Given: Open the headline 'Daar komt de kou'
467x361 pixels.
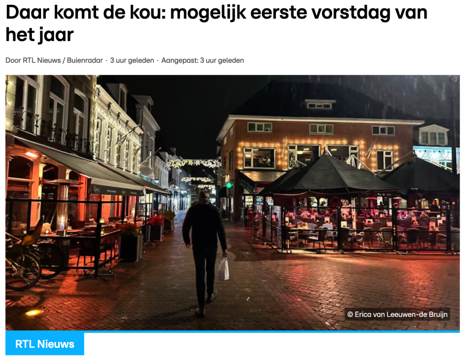Looking at the screenshot, I should (217, 23).
